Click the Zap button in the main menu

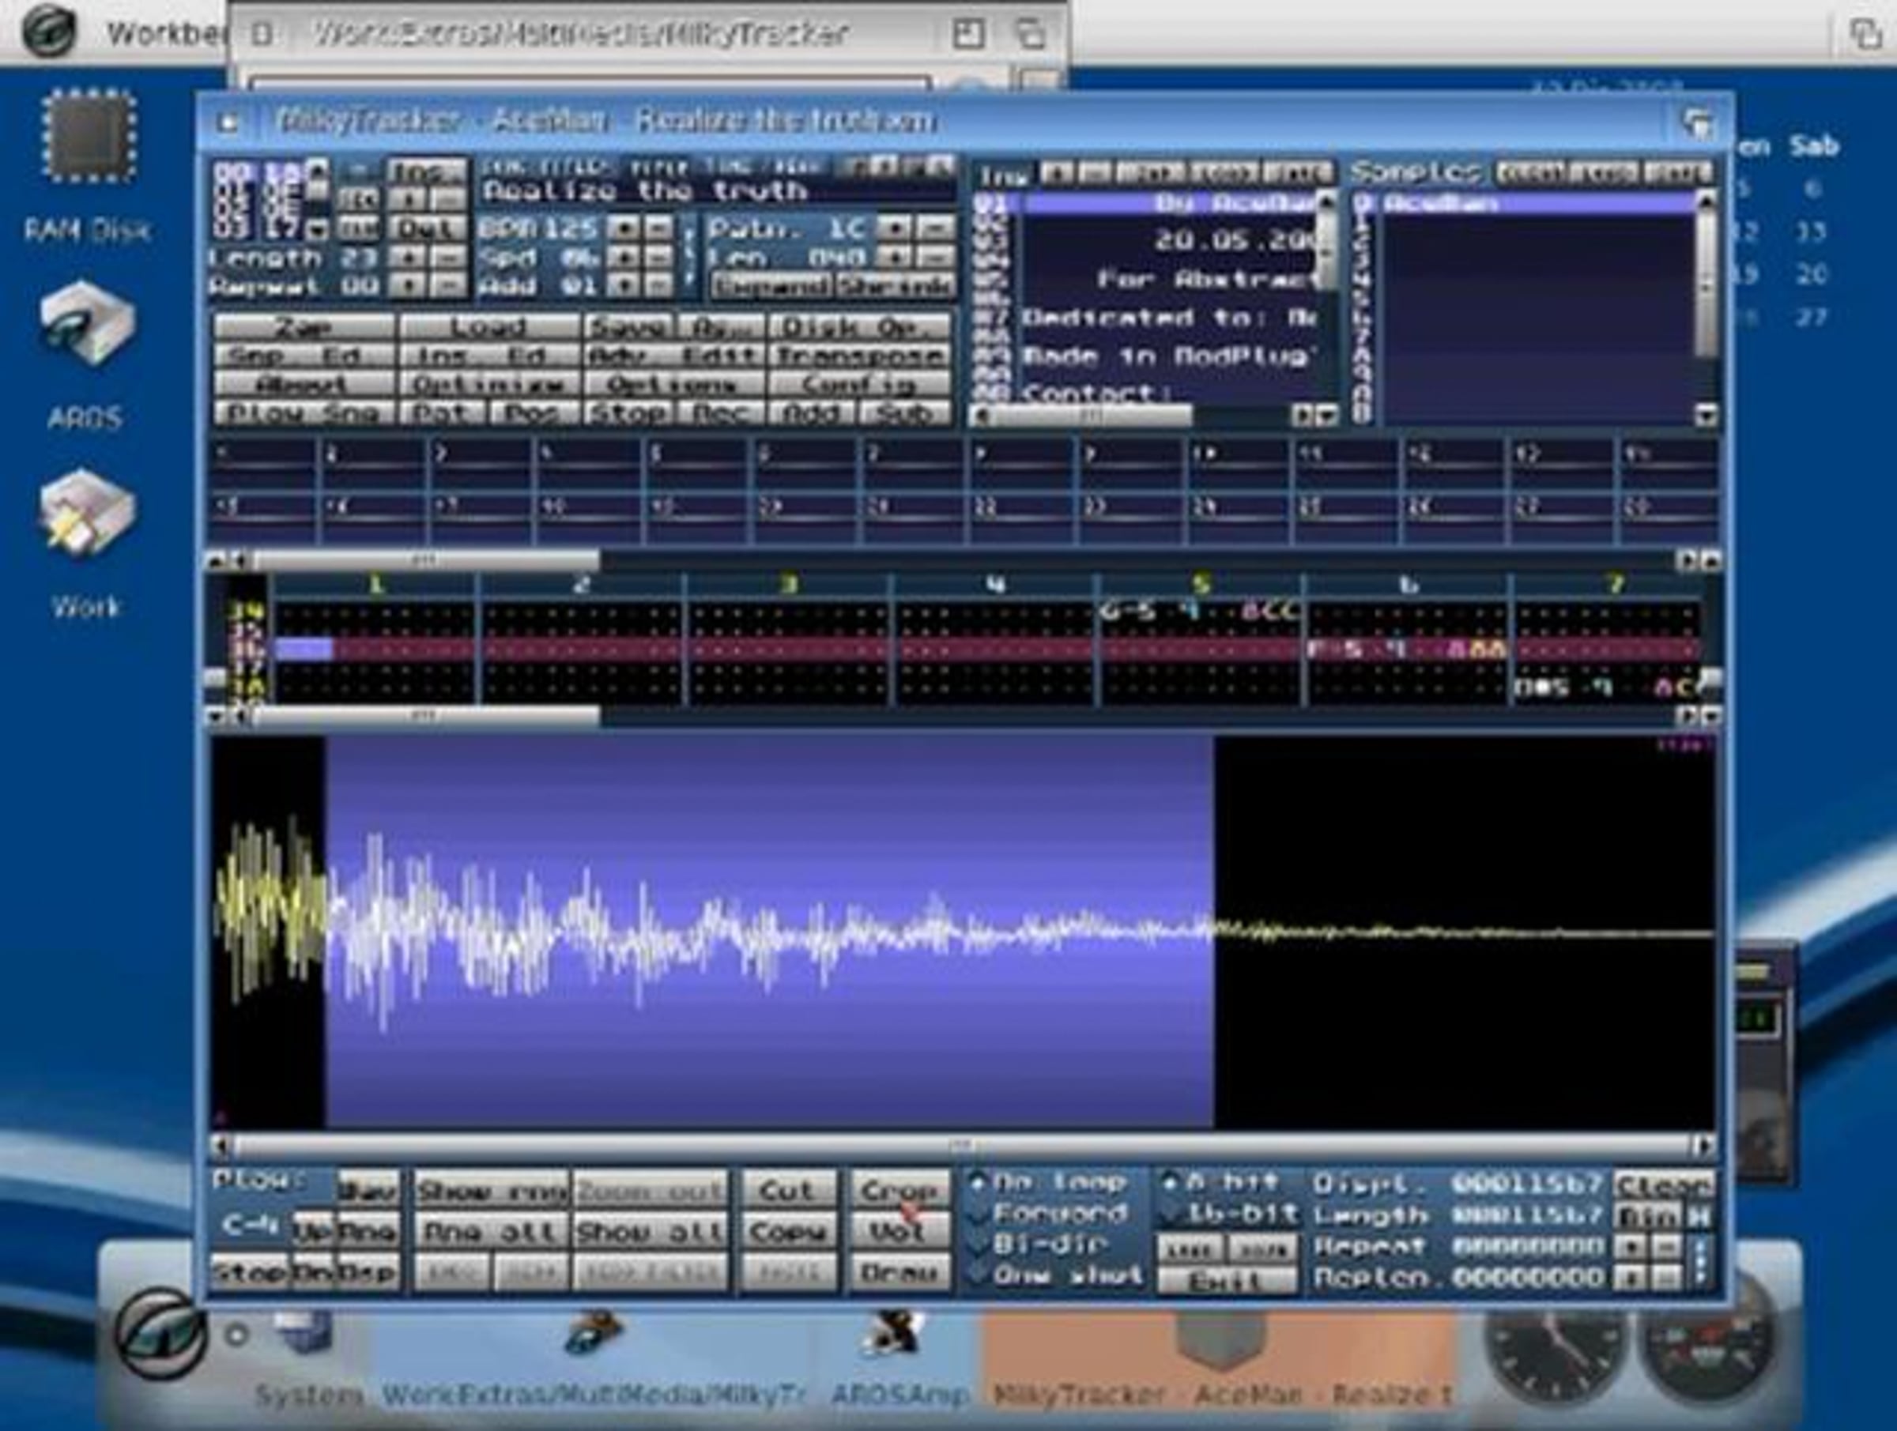coord(304,326)
